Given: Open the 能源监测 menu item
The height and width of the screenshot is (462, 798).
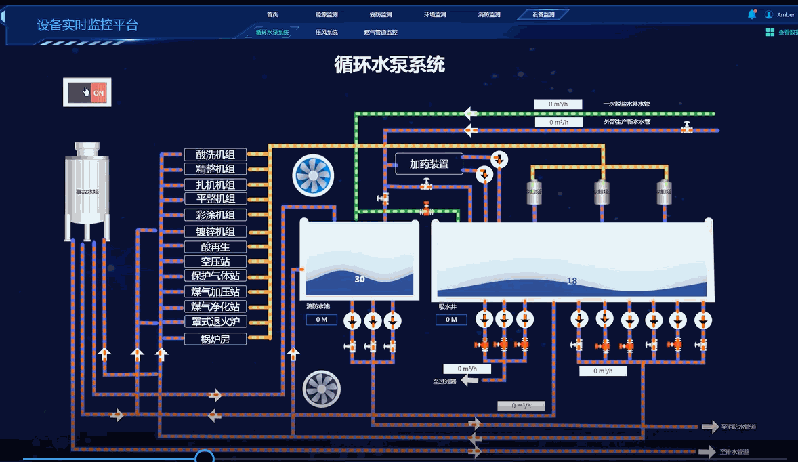Looking at the screenshot, I should pyautogui.click(x=327, y=13).
